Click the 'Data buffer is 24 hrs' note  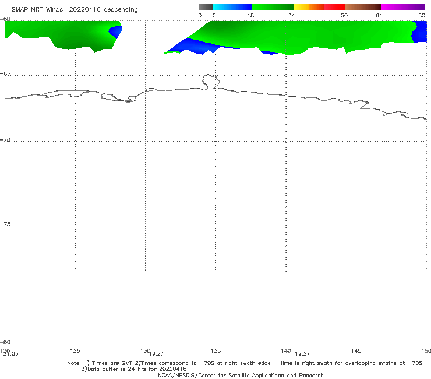pyautogui.click(x=134, y=369)
